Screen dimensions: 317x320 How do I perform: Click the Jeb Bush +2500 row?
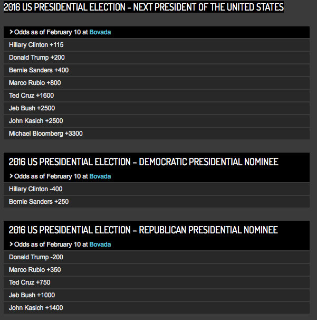point(157,108)
